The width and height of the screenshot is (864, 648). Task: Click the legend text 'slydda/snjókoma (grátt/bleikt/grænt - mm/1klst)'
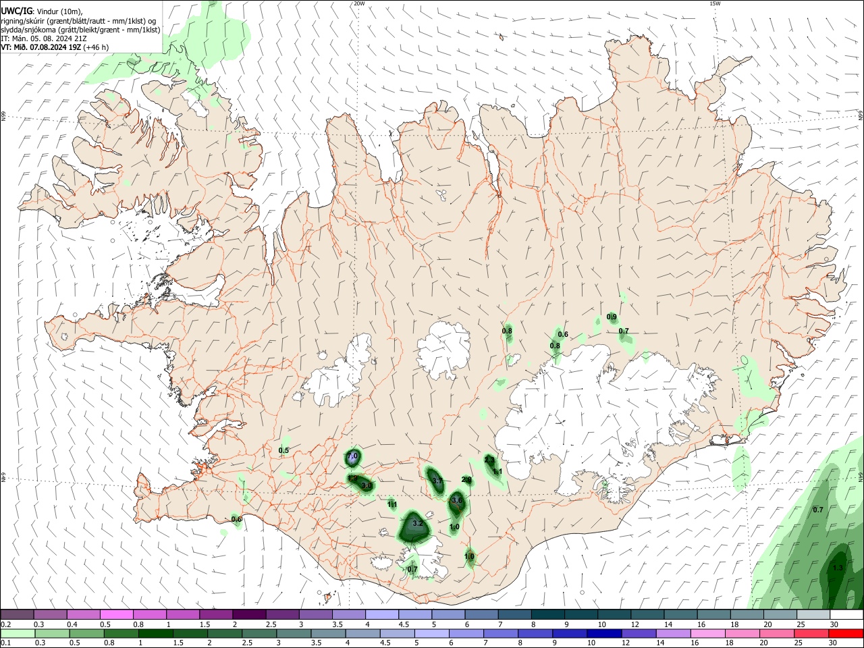pyautogui.click(x=80, y=30)
